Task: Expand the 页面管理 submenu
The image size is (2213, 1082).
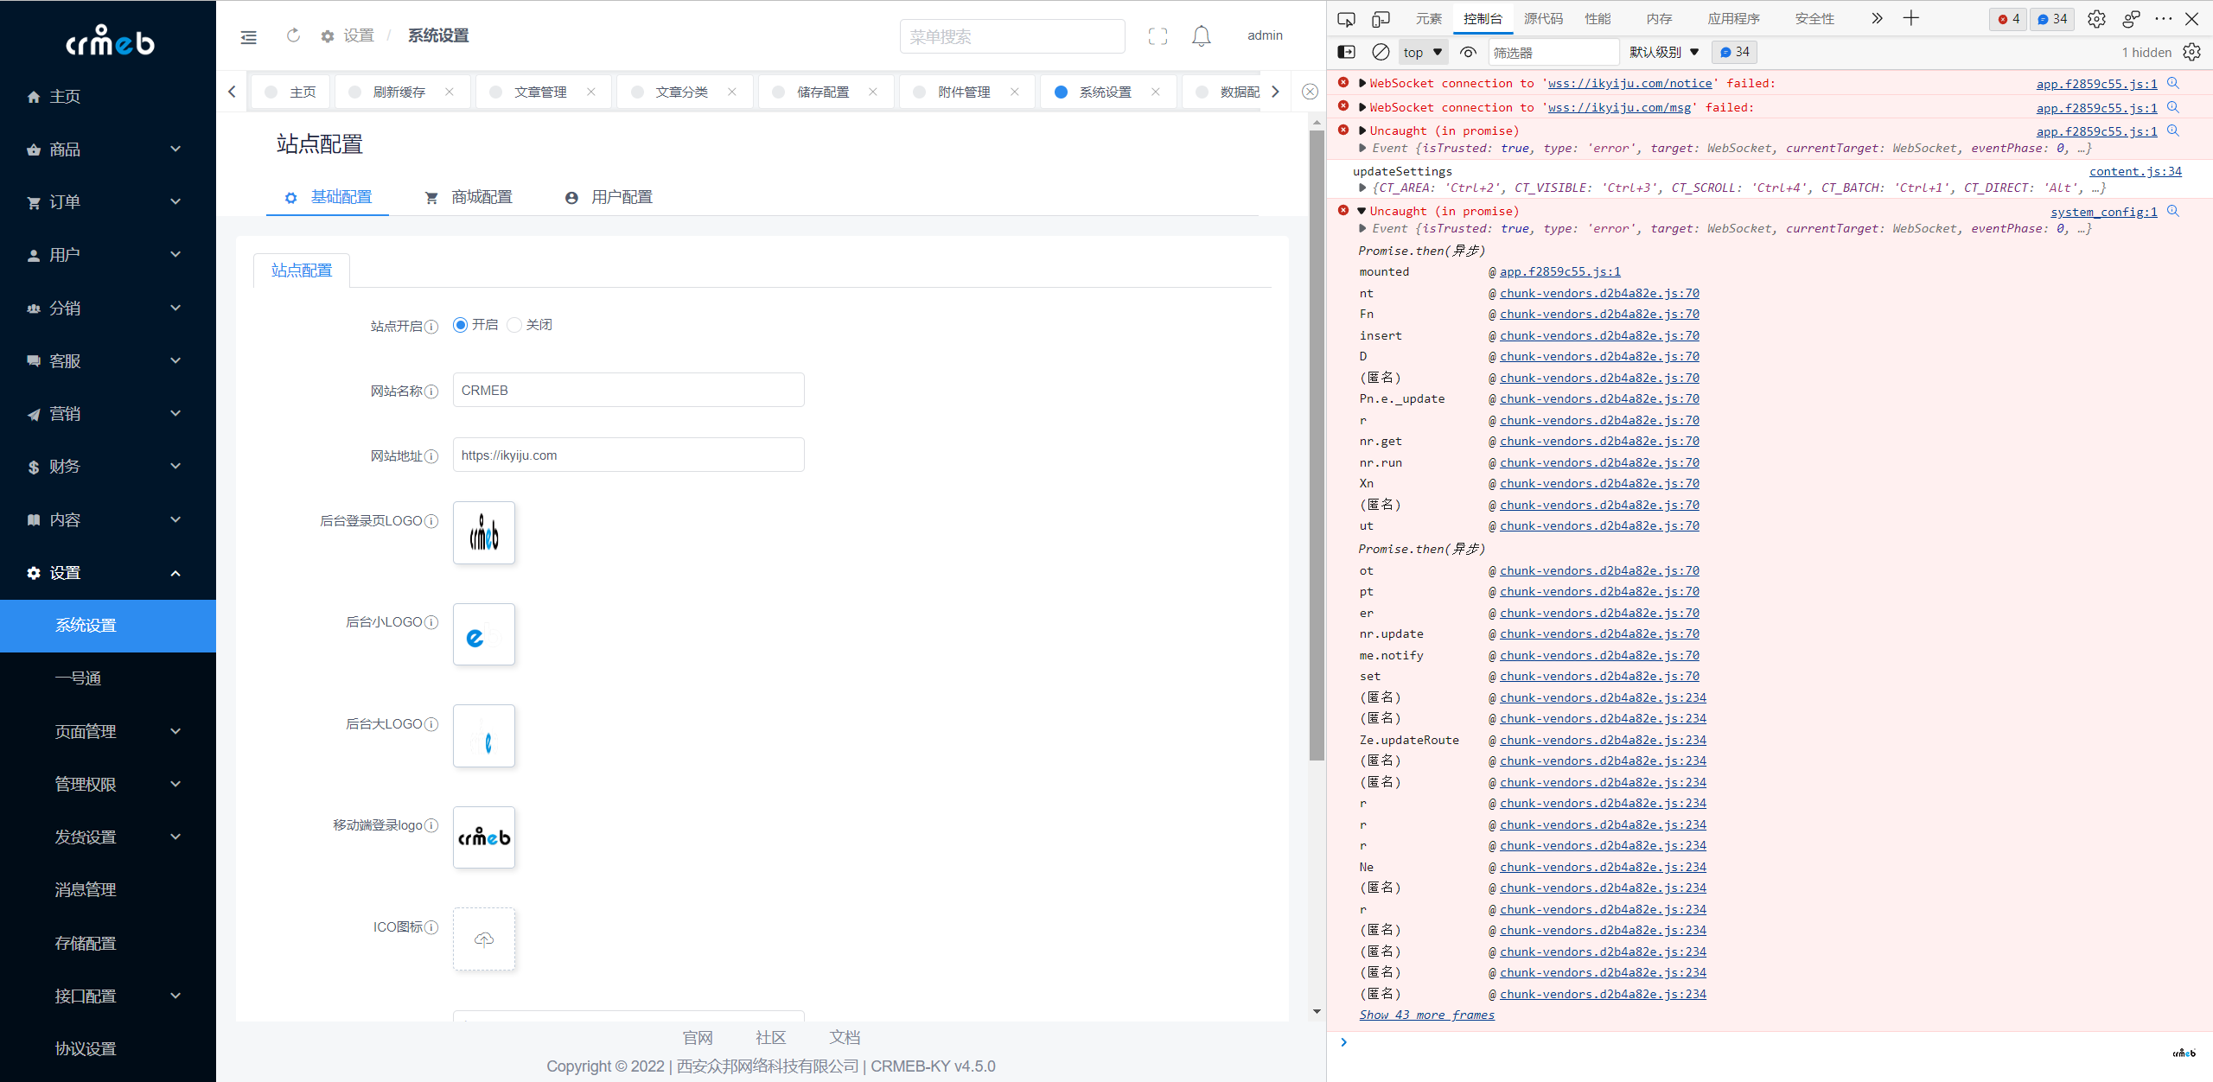Action: 108,731
